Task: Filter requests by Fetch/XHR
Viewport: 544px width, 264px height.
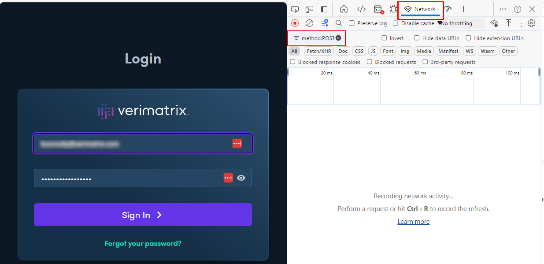Action: [319, 51]
